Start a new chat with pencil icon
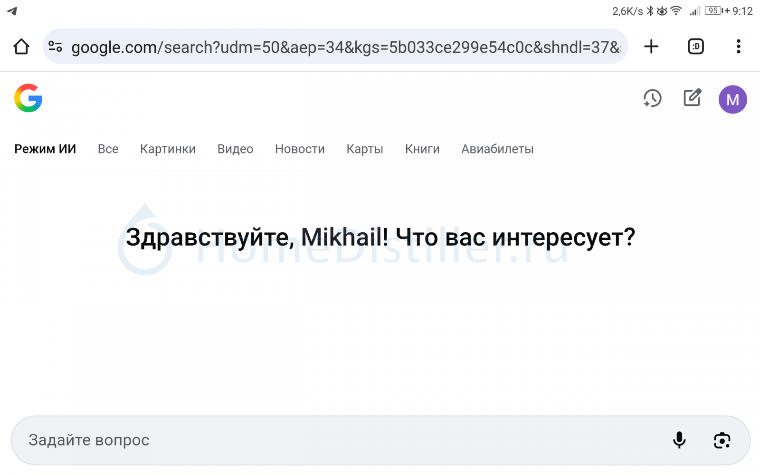Screen dimensions: 760x475 692,98
